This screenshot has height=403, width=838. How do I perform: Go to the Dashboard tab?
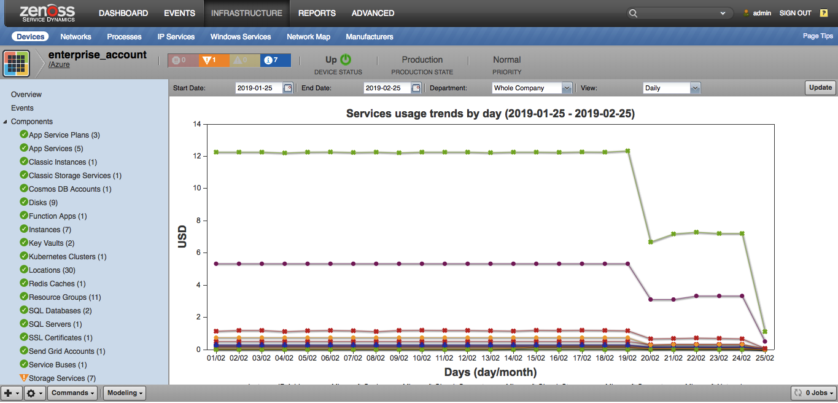(123, 13)
